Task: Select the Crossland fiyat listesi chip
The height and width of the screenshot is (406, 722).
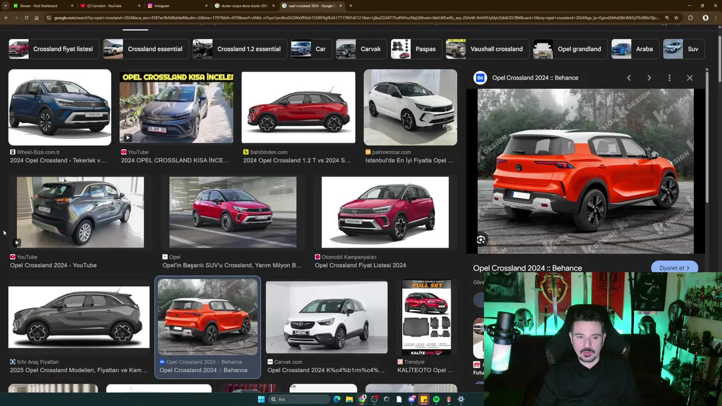Action: click(54, 49)
